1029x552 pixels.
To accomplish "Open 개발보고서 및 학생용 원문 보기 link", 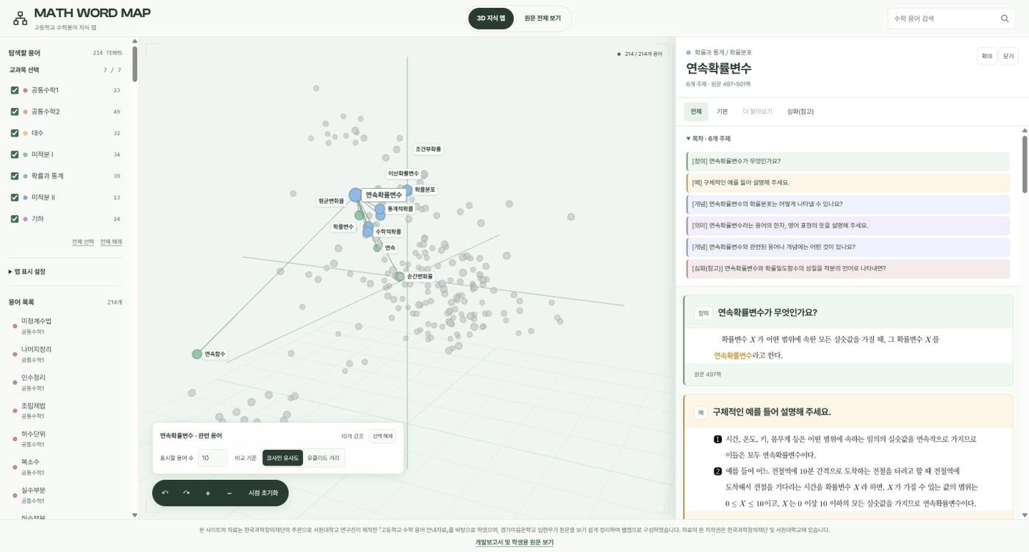I will coord(514,542).
